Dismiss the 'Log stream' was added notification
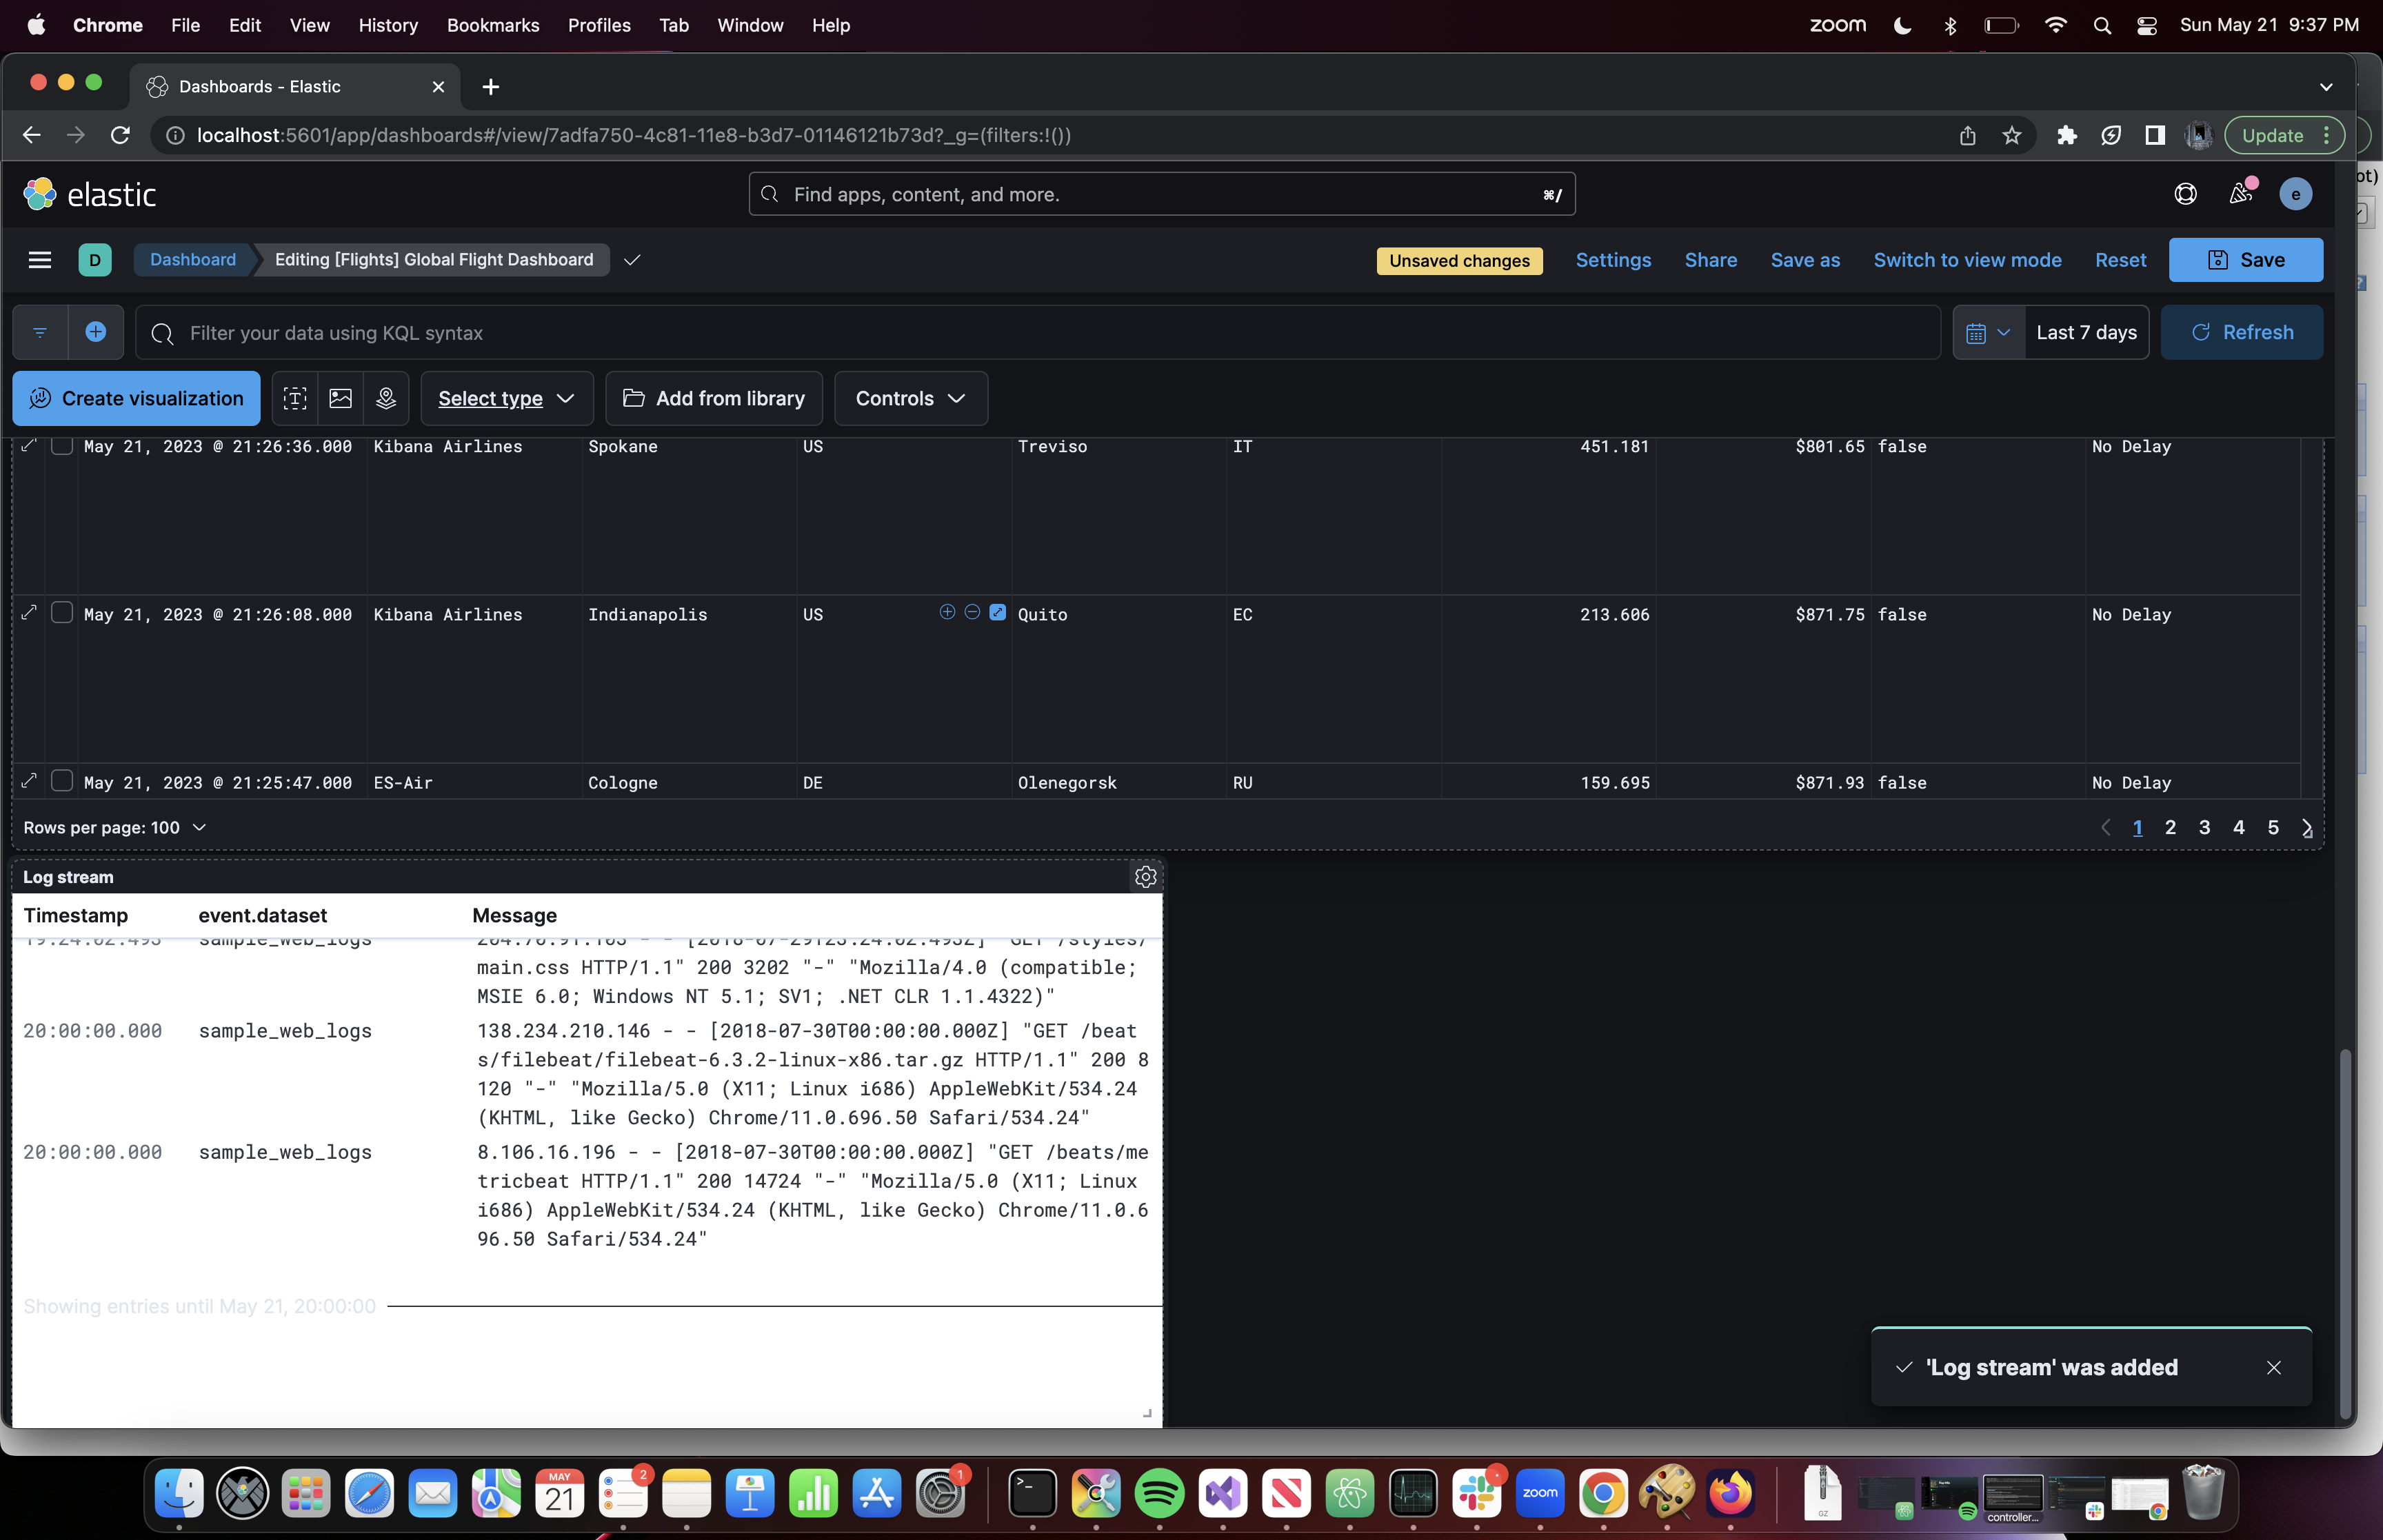Screen dimensions: 2383x1540 coord(2275,1367)
